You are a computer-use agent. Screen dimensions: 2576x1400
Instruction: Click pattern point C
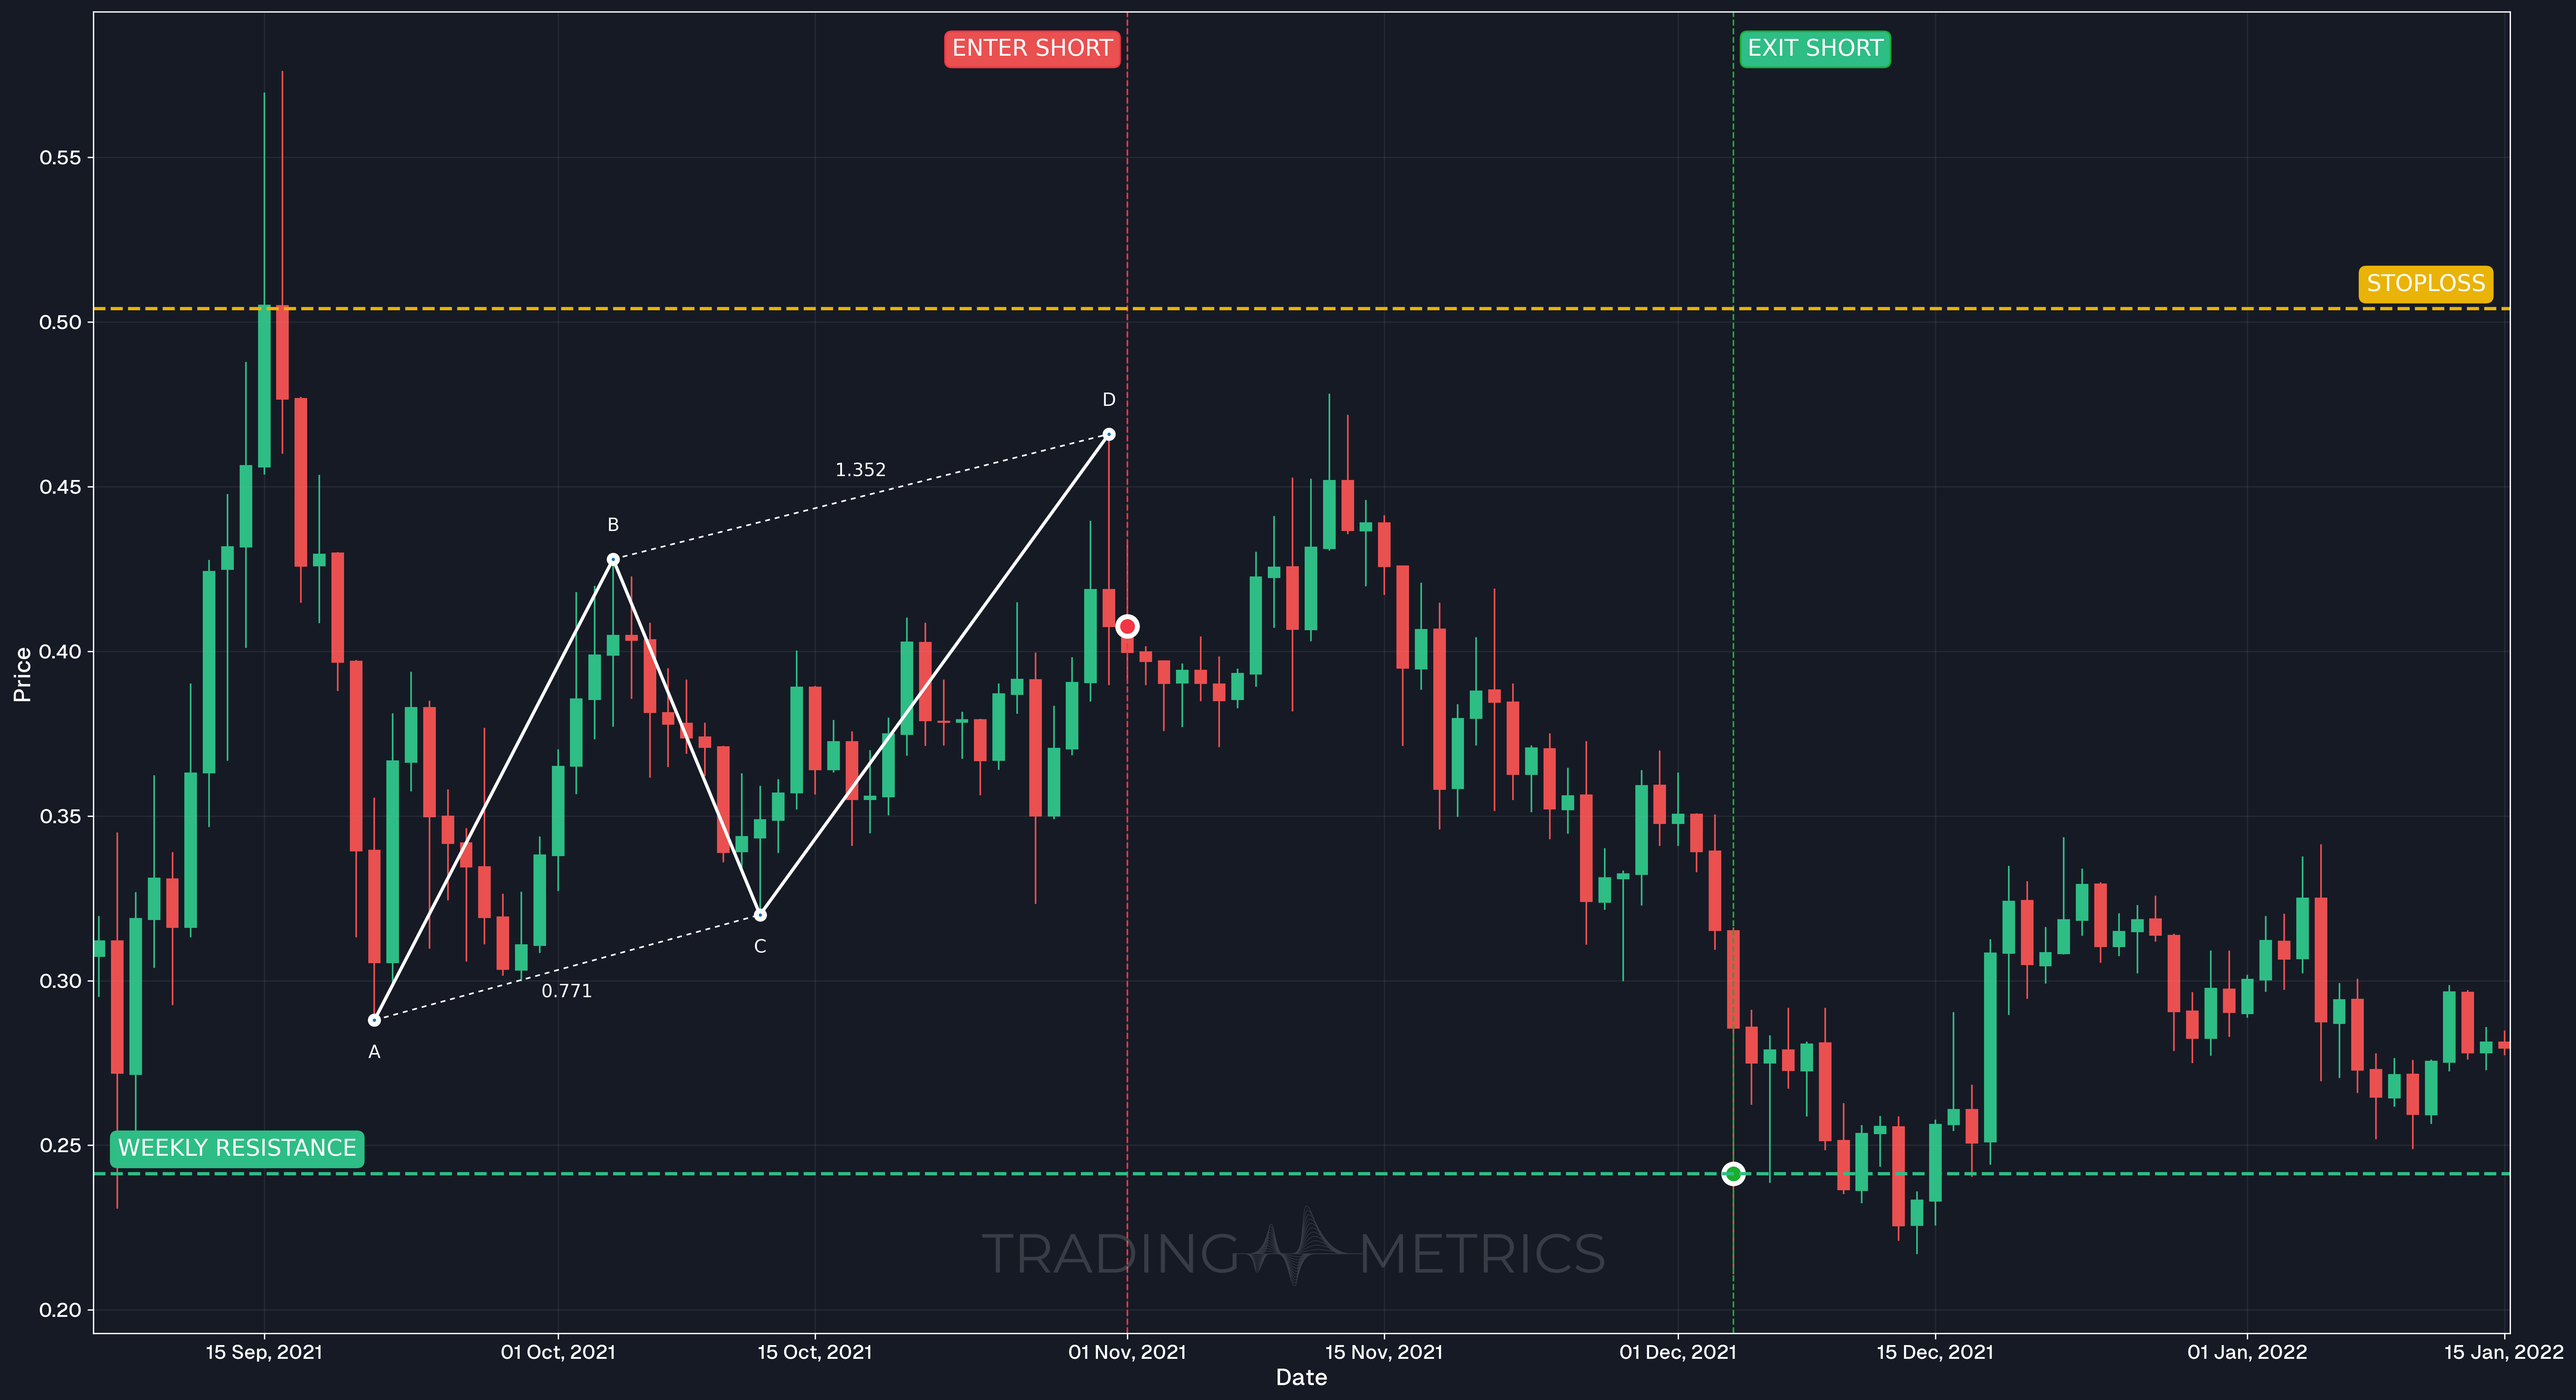760,915
